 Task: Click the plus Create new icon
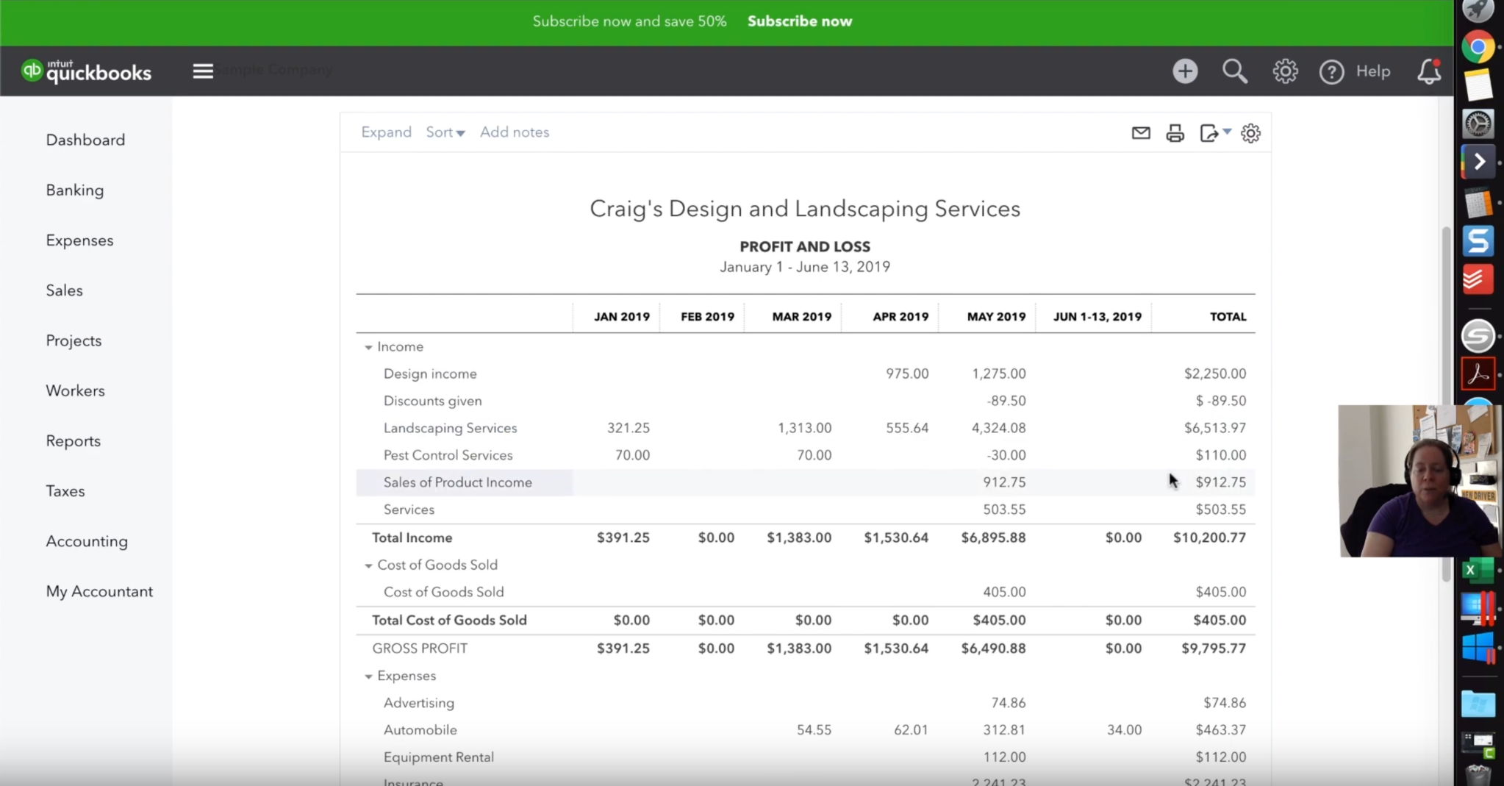1184,71
